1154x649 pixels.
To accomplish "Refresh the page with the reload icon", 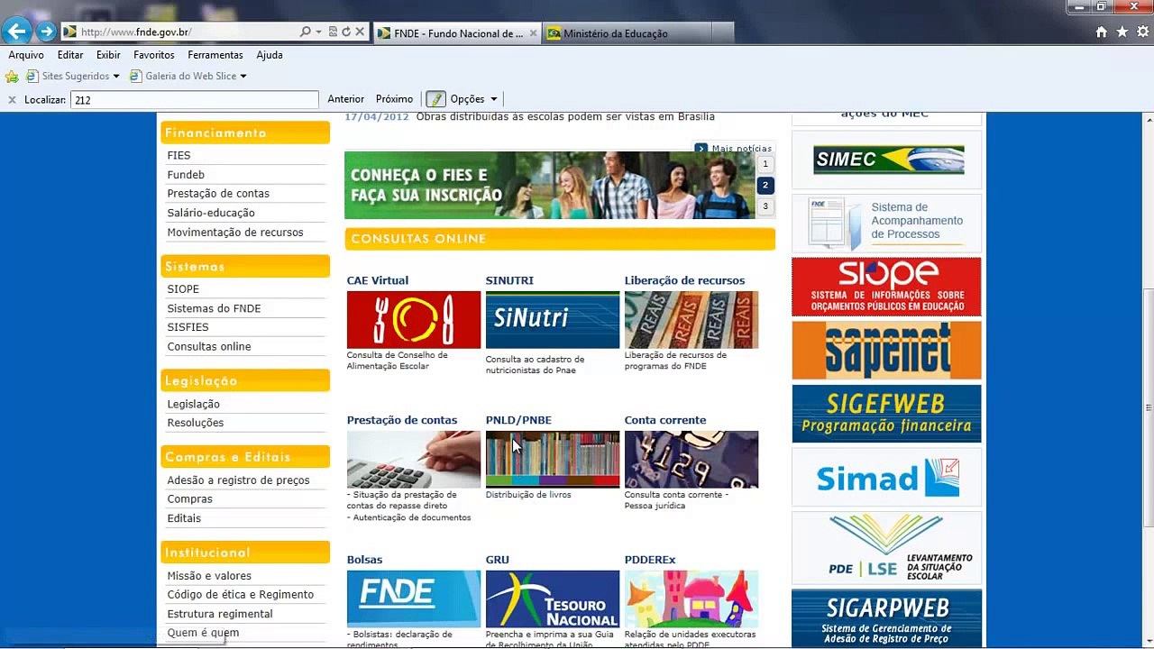I will click(x=345, y=32).
